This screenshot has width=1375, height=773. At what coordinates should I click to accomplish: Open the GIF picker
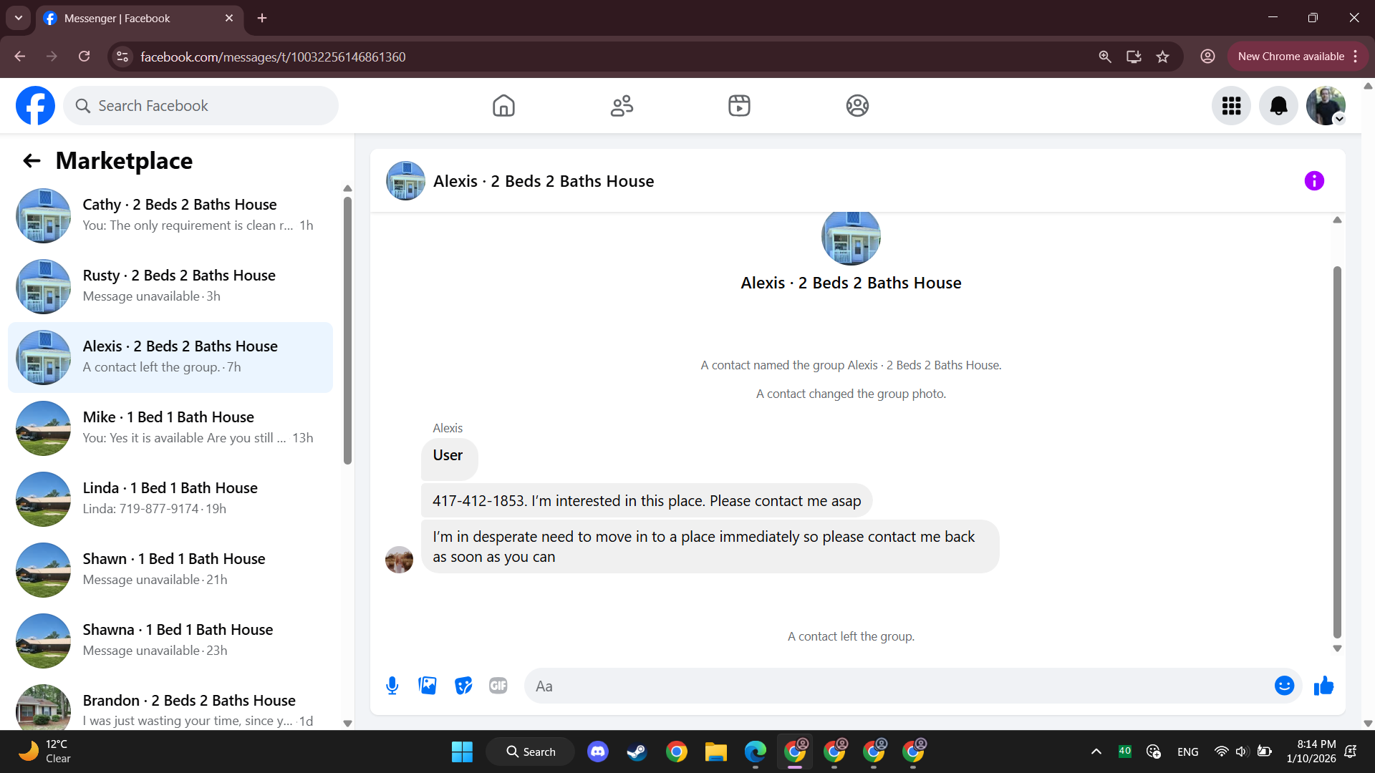click(x=498, y=686)
